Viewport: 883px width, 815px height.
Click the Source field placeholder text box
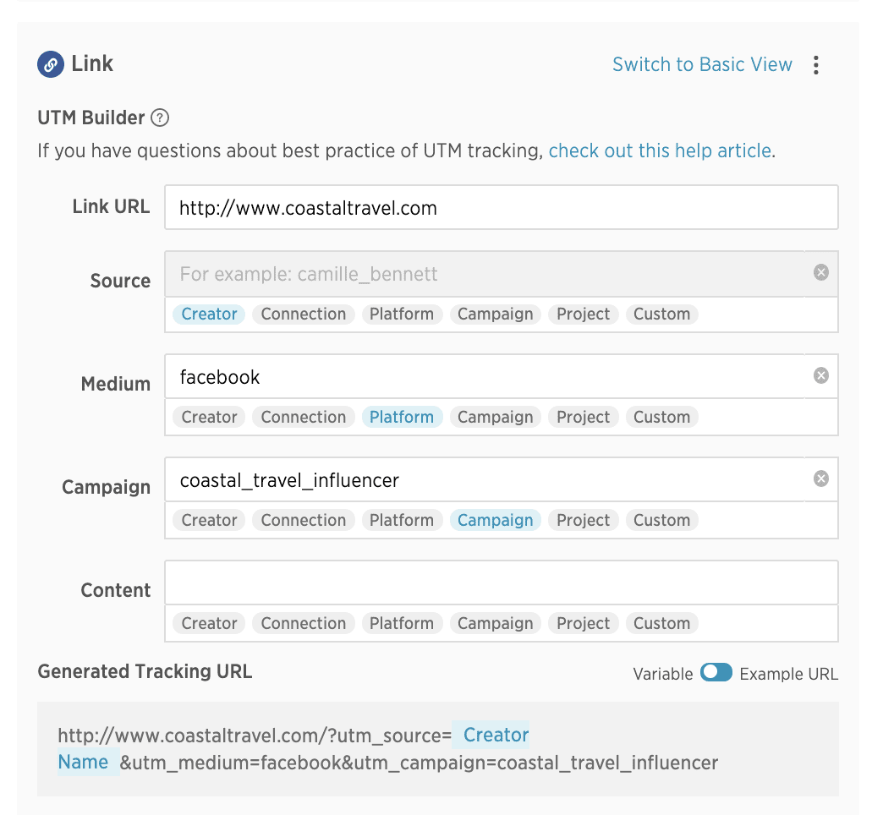[x=485, y=274]
